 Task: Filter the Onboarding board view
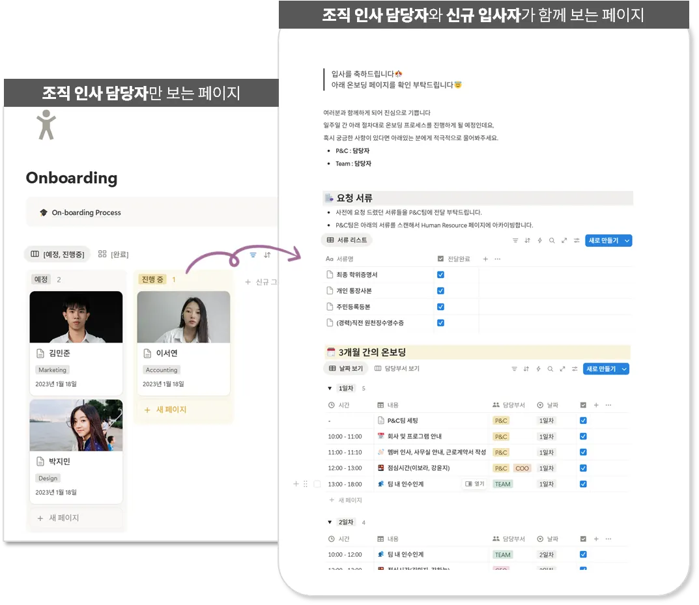[x=253, y=255]
